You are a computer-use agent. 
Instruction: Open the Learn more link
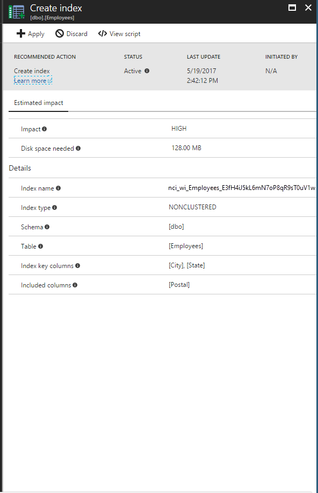point(33,81)
